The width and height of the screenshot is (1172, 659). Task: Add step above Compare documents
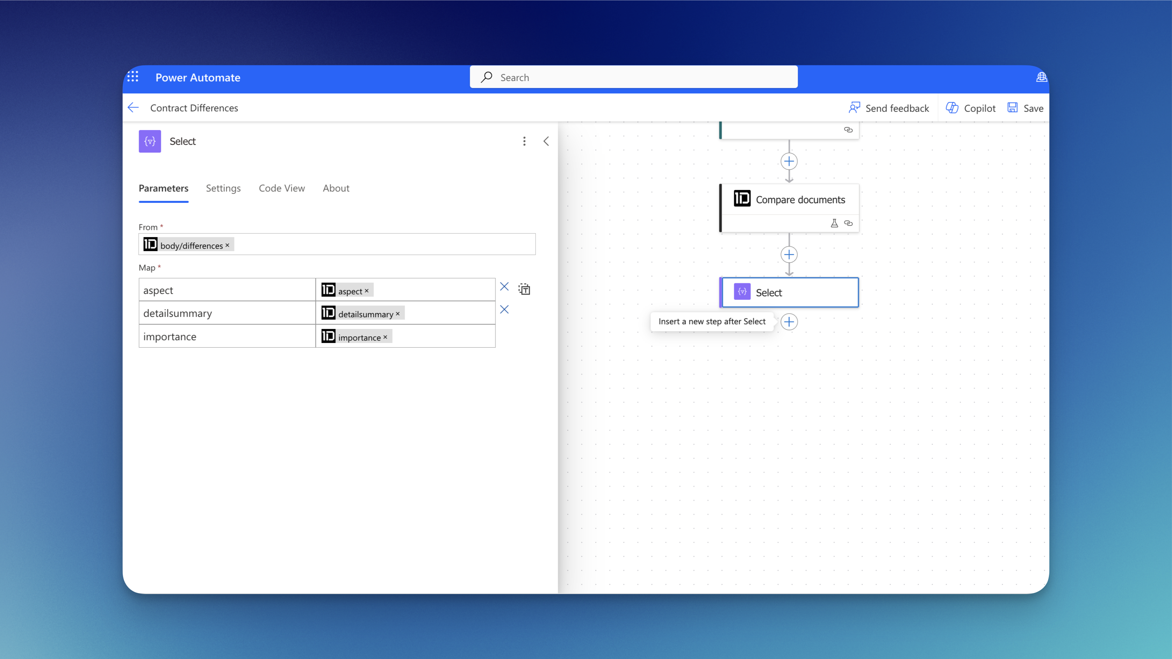[789, 162]
